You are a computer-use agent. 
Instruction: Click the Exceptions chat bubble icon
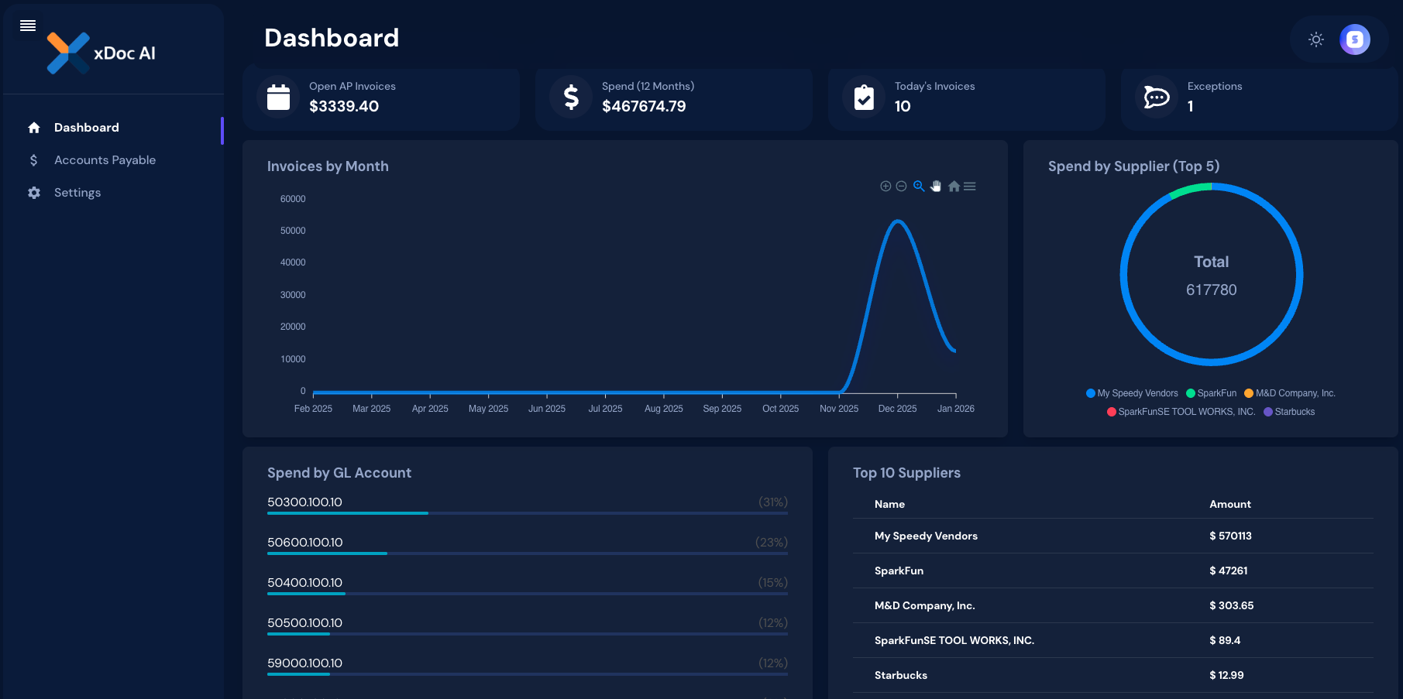(x=1156, y=98)
